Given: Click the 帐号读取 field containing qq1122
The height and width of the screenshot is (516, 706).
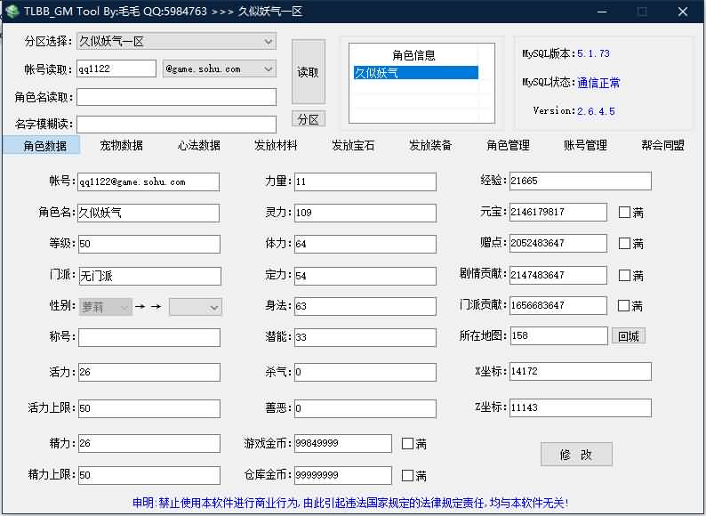Looking at the screenshot, I should tap(116, 69).
